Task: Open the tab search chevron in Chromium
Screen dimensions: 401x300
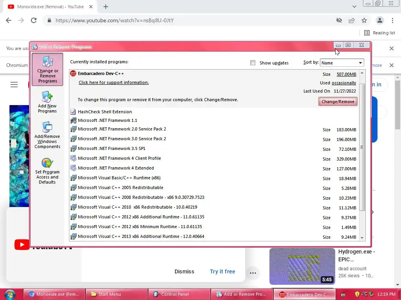Action: click(354, 7)
